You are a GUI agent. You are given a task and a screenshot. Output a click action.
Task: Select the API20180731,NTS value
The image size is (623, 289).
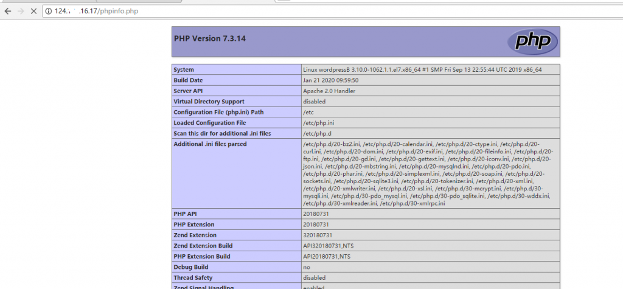coord(325,256)
